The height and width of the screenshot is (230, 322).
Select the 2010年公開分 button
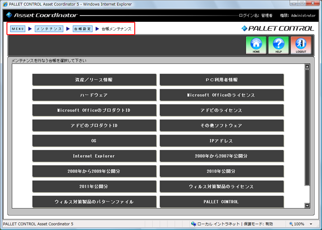point(222,171)
